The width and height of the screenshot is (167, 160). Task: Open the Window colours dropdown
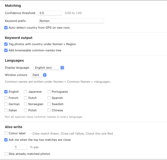[x=39, y=75]
